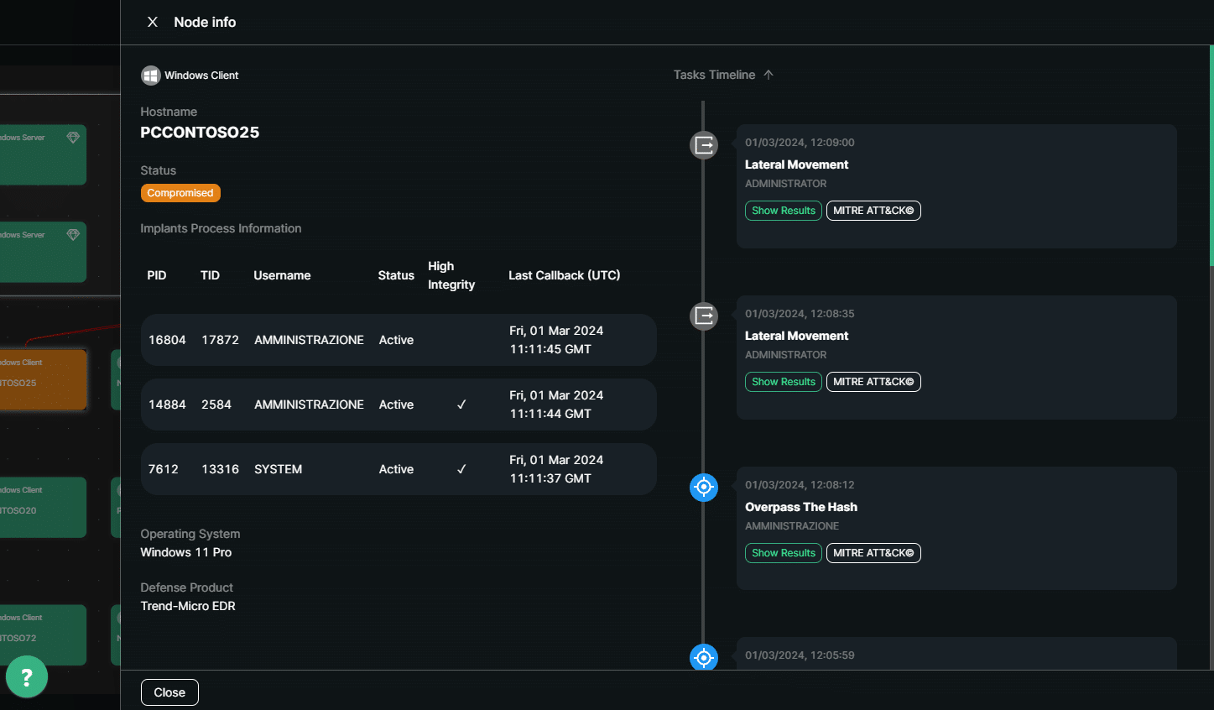Open MITRE ATT&CK for 12:09:00 Lateral Movement
Viewport: 1214px width, 710px height.
pos(873,211)
